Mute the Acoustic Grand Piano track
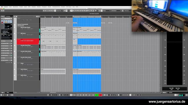Viewport: 188px width, 105px height. pyautogui.click(x=18, y=45)
